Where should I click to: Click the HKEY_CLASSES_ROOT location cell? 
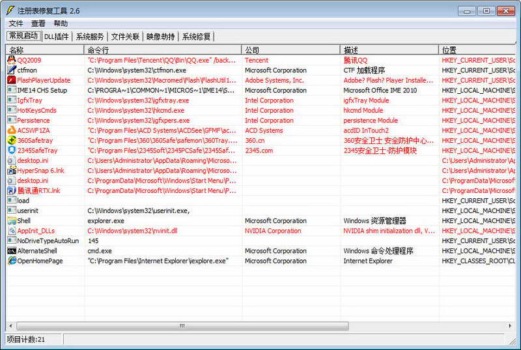pyautogui.click(x=479, y=261)
